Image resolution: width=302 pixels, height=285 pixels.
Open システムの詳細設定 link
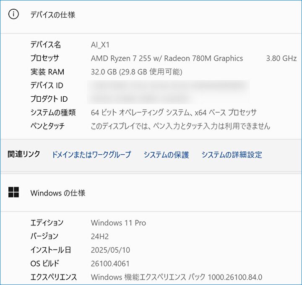(x=232, y=155)
